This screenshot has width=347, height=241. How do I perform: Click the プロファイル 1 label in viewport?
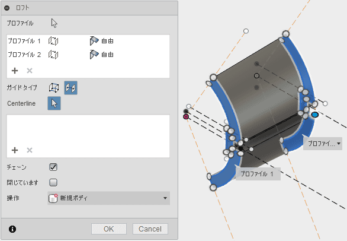pyautogui.click(x=258, y=174)
